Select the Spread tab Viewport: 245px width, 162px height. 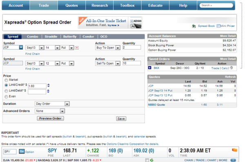click(13, 37)
